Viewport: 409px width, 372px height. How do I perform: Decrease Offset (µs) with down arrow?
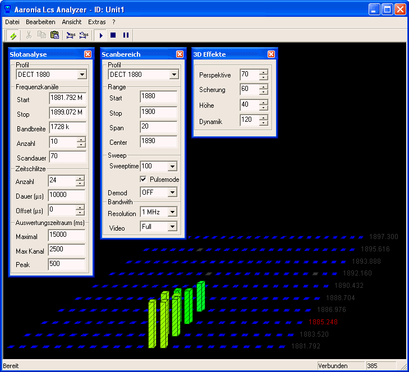80,212
